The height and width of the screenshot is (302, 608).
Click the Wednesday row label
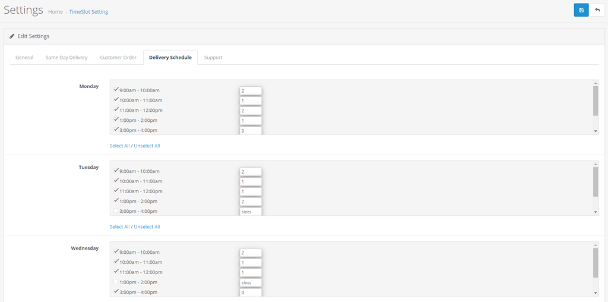[85, 248]
